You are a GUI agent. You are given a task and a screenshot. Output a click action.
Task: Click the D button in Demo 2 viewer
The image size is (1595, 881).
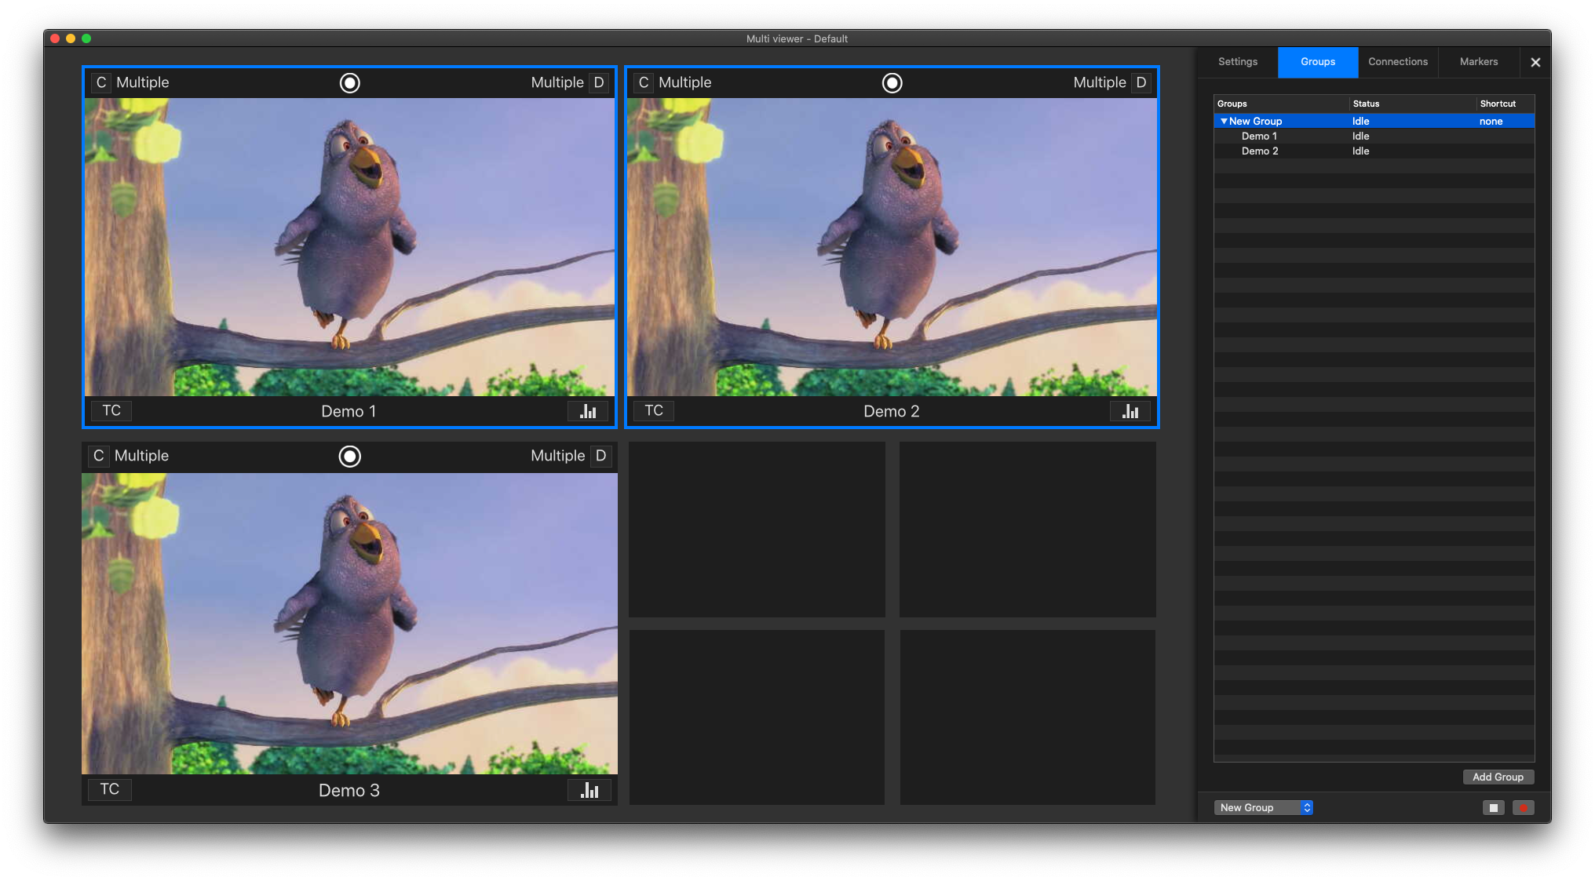(x=1141, y=82)
